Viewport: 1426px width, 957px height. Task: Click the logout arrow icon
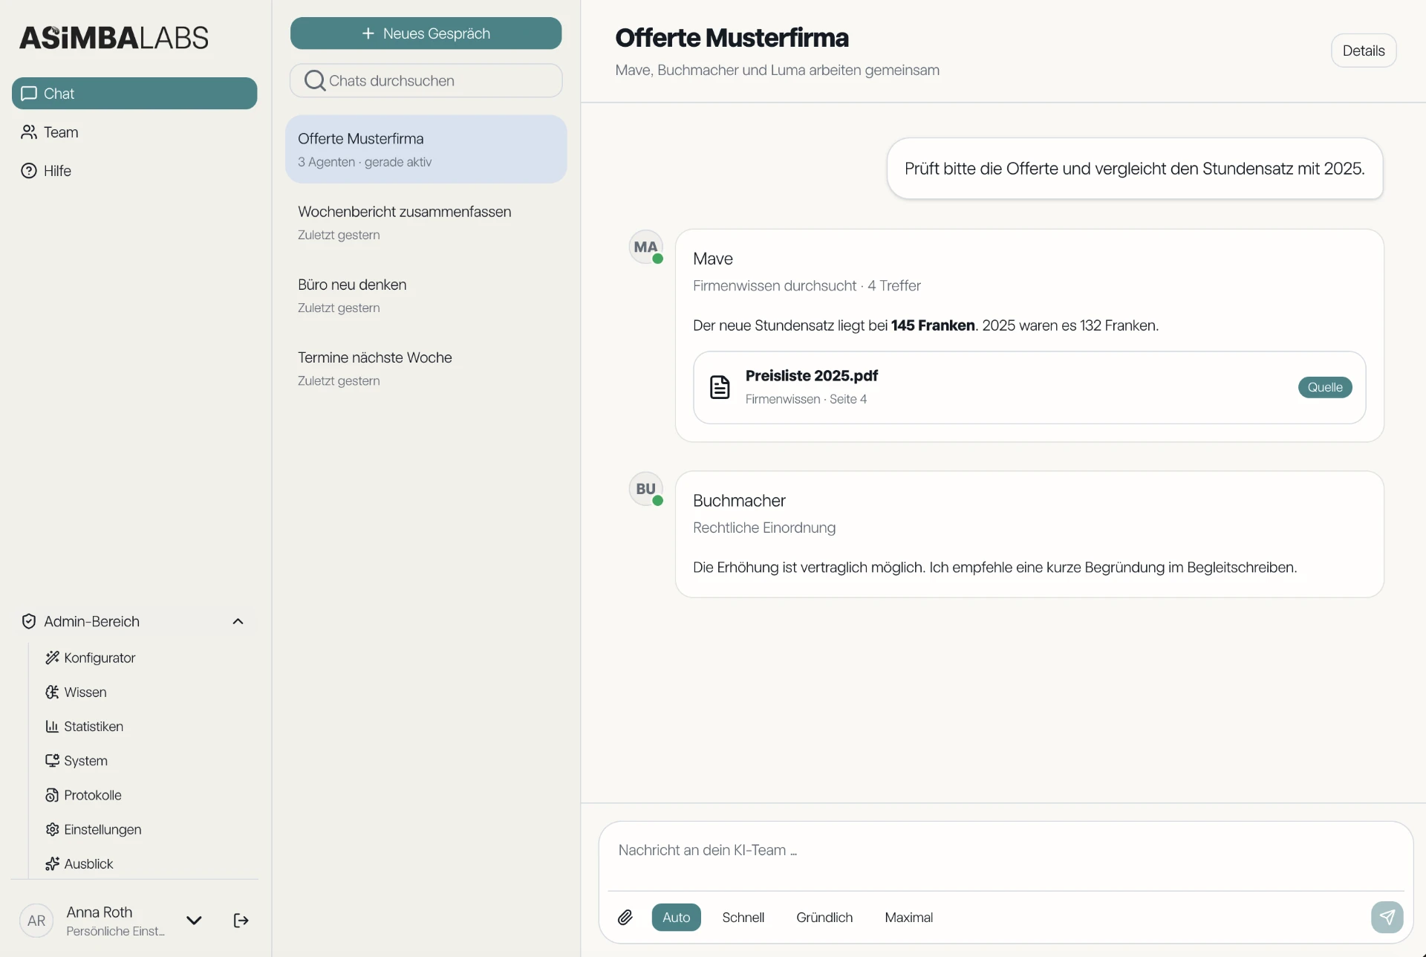241,921
